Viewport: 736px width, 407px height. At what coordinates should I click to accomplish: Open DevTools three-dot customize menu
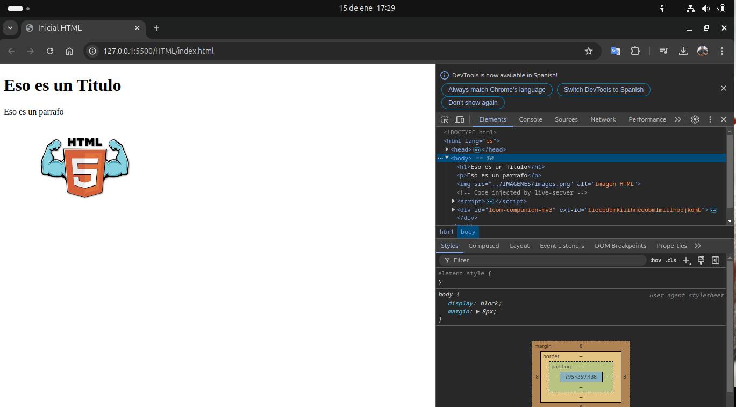coord(710,119)
